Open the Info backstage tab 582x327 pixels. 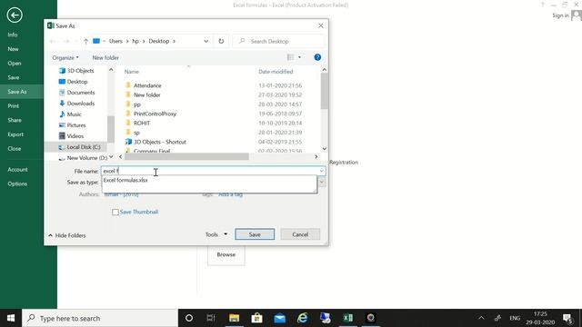coord(13,35)
